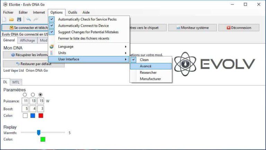Click the Undo arrow icon
The width and height of the screenshot is (266, 150).
click(28, 19)
